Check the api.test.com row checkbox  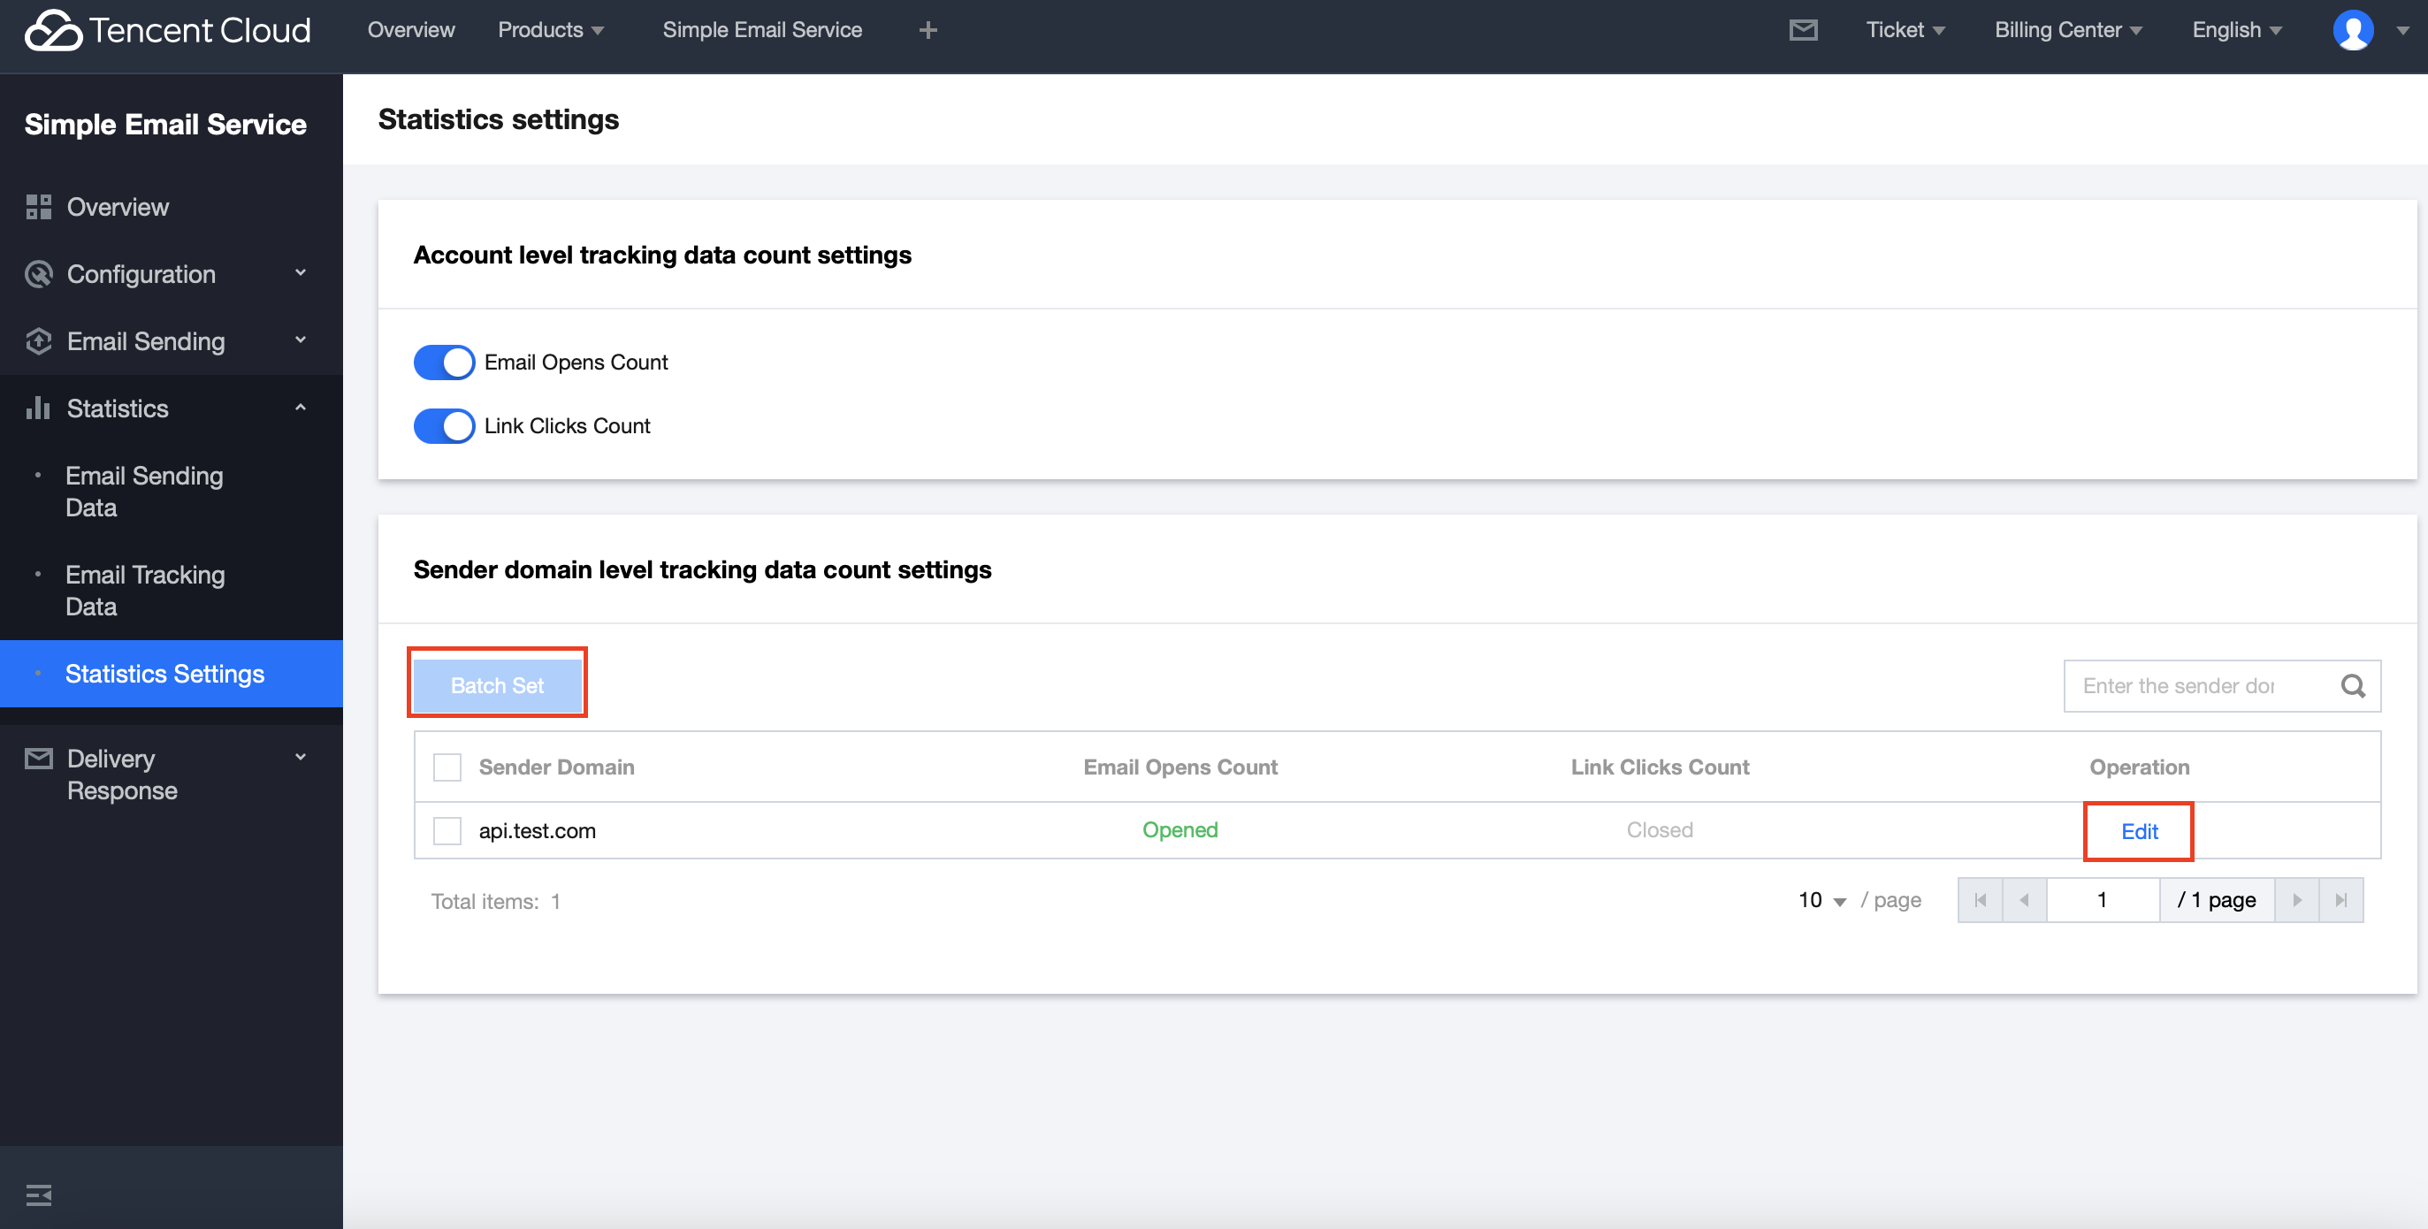tap(447, 830)
